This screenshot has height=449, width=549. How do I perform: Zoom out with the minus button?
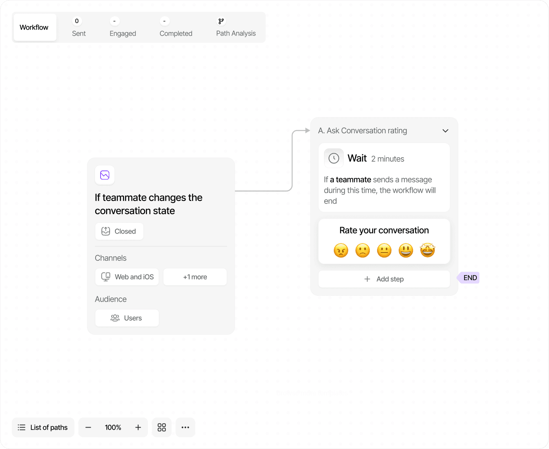88,428
